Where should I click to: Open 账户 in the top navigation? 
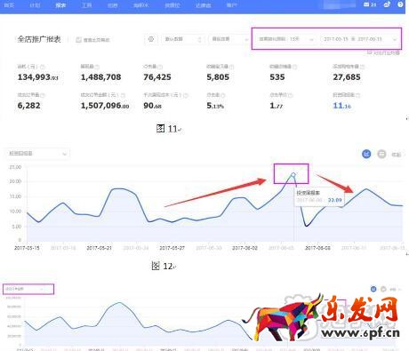pyautogui.click(x=232, y=5)
